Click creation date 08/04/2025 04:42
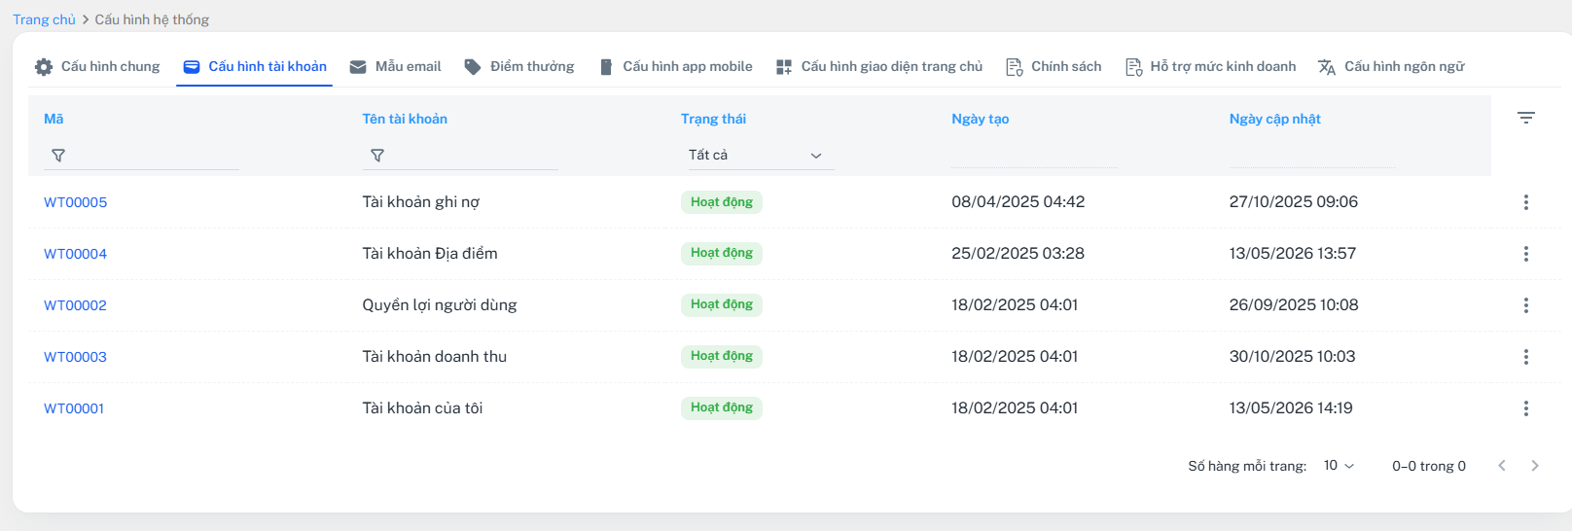The image size is (1572, 531). point(1018,202)
